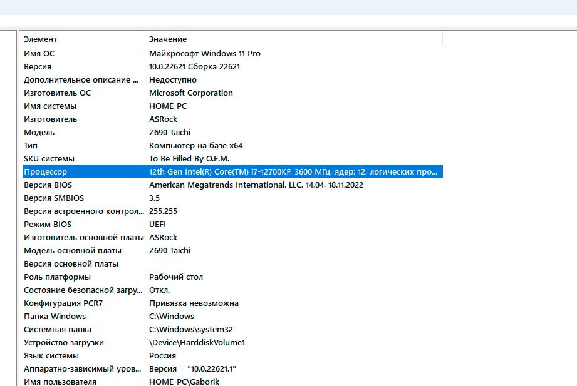Select the Тип row label
Viewport: 577px width, 386px height.
pyautogui.click(x=31, y=146)
